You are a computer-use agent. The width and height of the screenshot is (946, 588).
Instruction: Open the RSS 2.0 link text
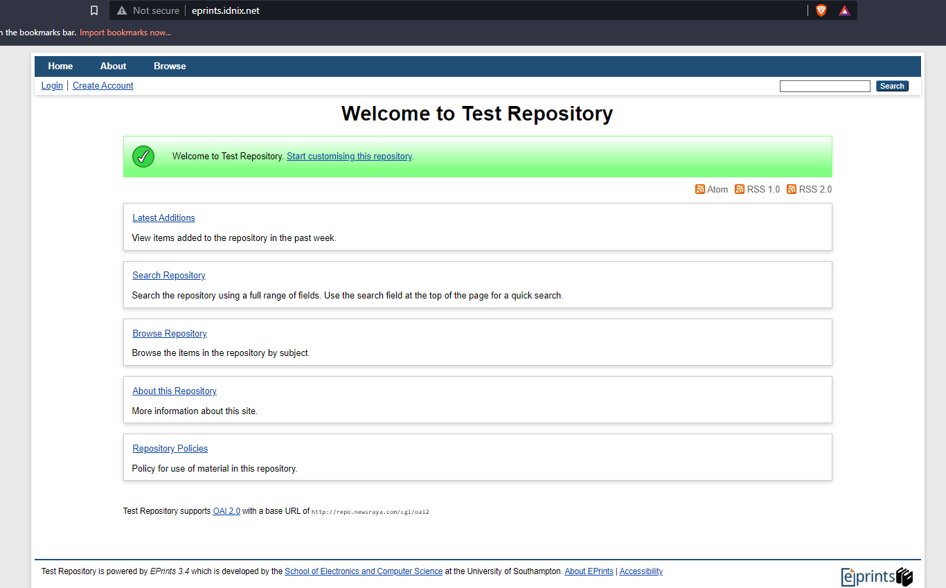tap(815, 189)
